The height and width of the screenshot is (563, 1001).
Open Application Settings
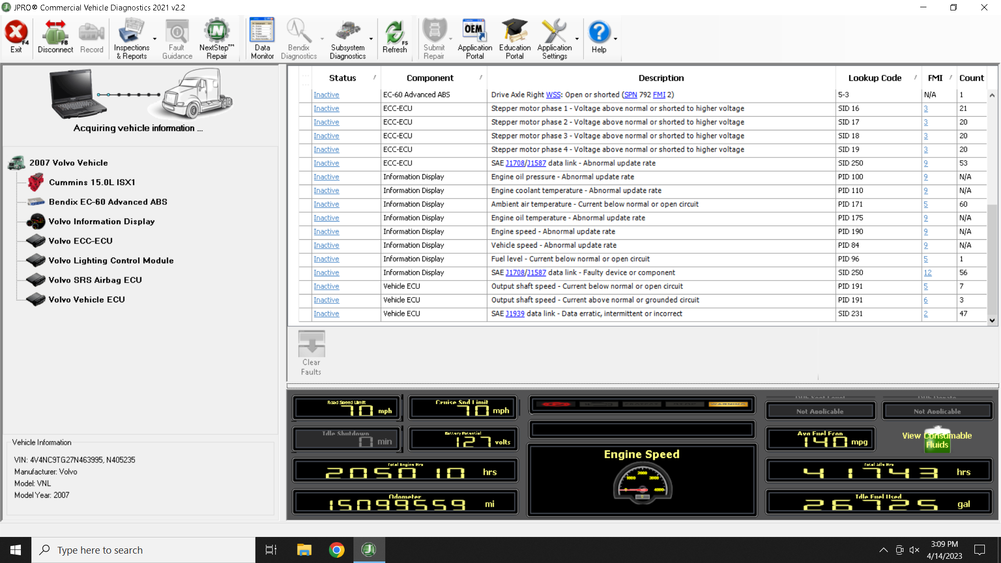(x=555, y=39)
